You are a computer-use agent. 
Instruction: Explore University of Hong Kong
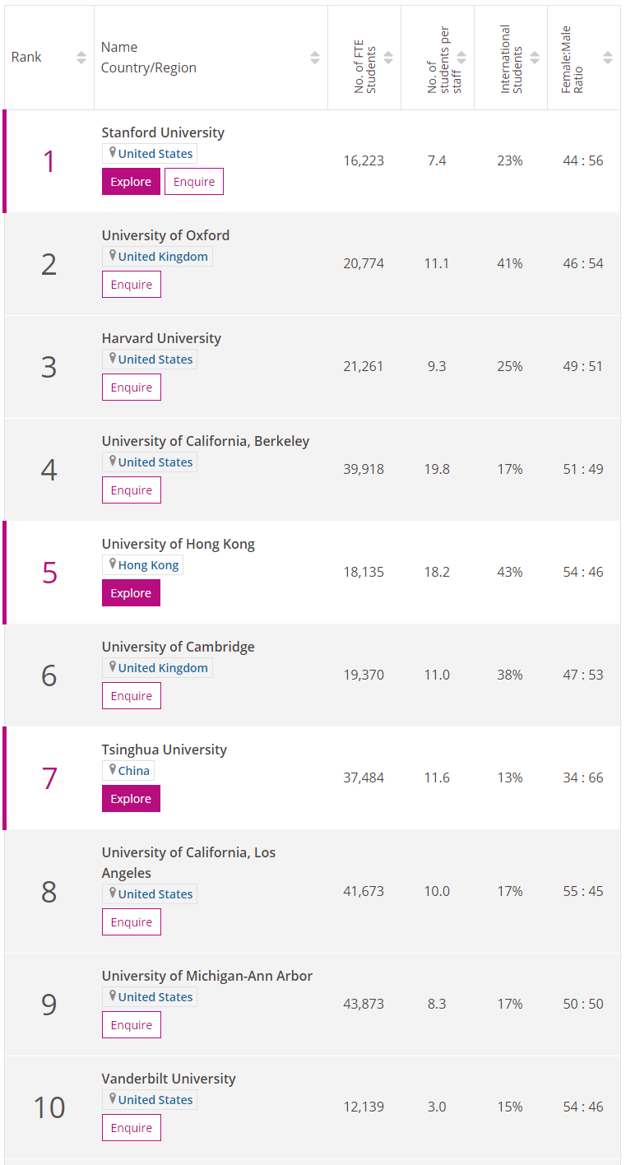(131, 593)
